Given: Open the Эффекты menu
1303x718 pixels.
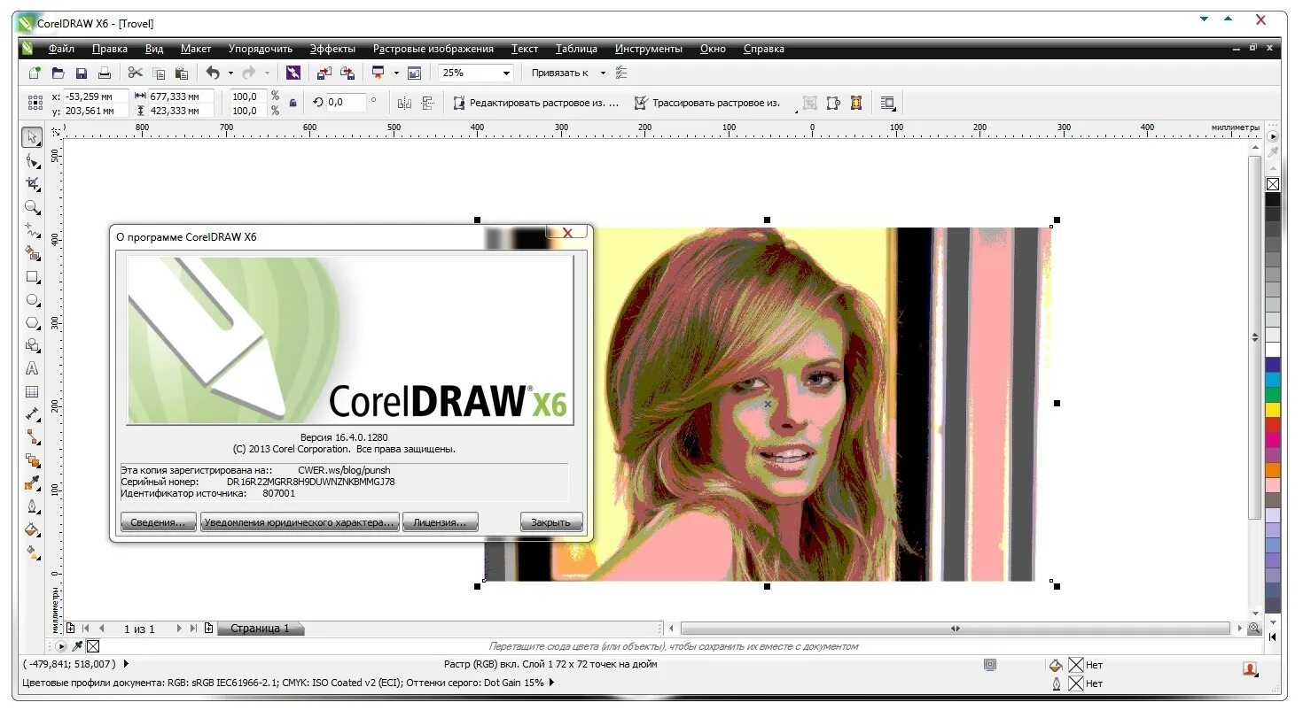Looking at the screenshot, I should click(332, 49).
